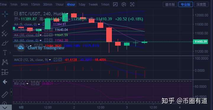The width and height of the screenshot is (213, 110).
Task: Switch to 5min interval
Action: pyautogui.click(x=24, y=5)
